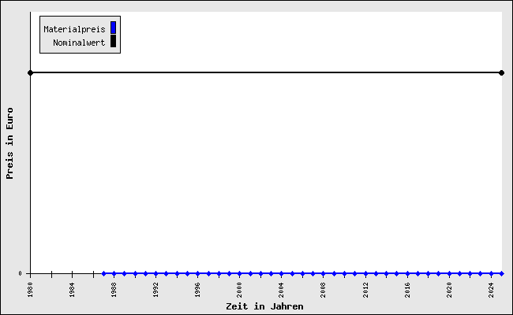Screen dimensions: 513x315
Task: Click the 1980 label on the time axis
Action: 31,291
